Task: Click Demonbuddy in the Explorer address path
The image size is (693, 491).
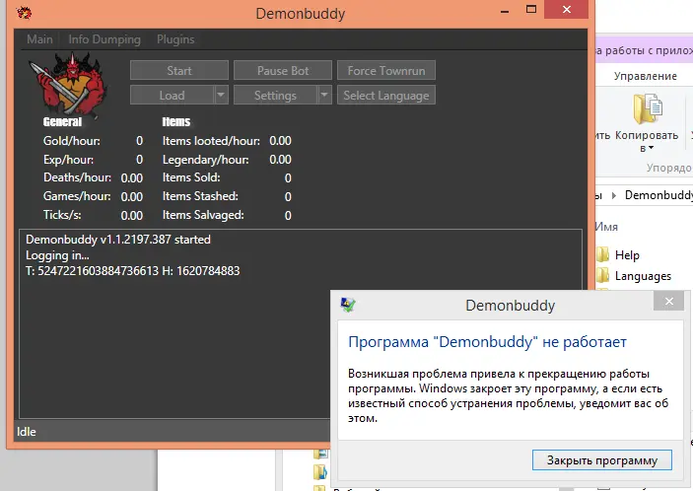Action: [x=658, y=195]
